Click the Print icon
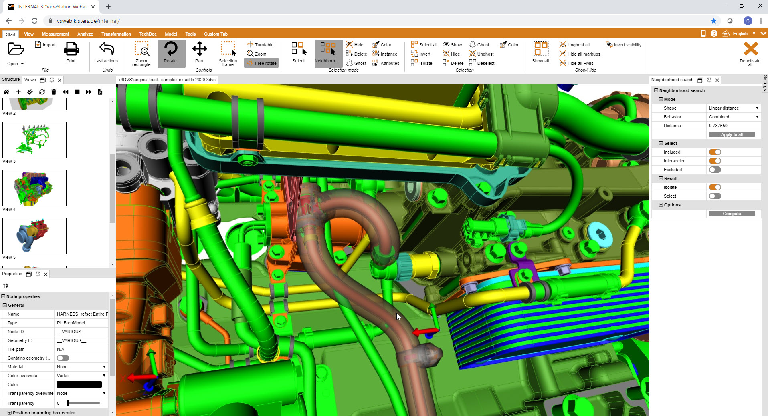This screenshot has width=768, height=416. [x=71, y=51]
